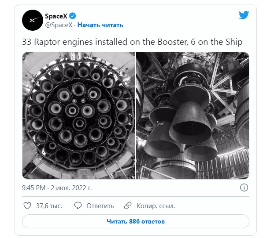Click the SpaceX profile avatar logo

33,21
